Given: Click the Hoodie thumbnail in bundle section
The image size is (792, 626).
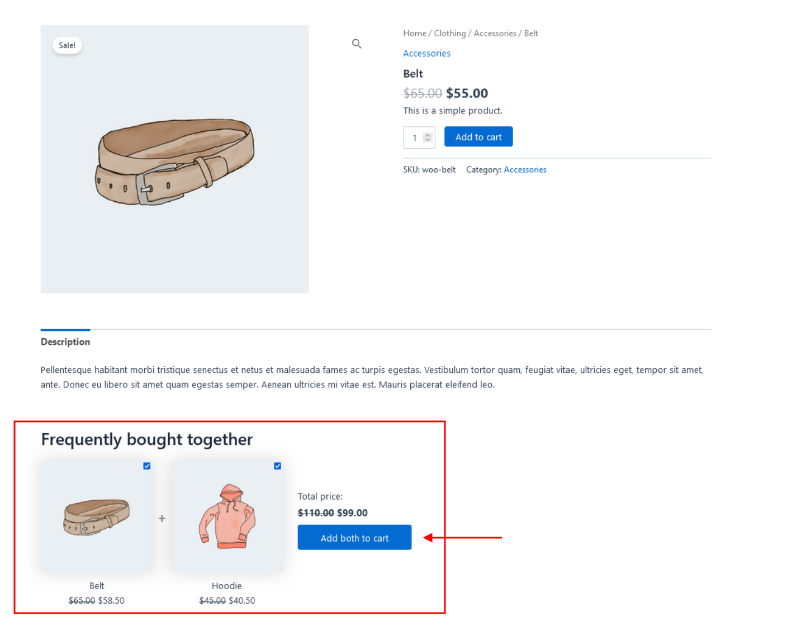Looking at the screenshot, I should (x=227, y=516).
